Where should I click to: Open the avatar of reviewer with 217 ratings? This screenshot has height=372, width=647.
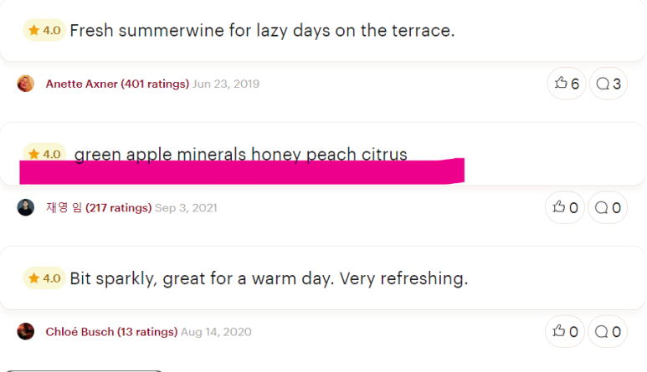coord(26,207)
